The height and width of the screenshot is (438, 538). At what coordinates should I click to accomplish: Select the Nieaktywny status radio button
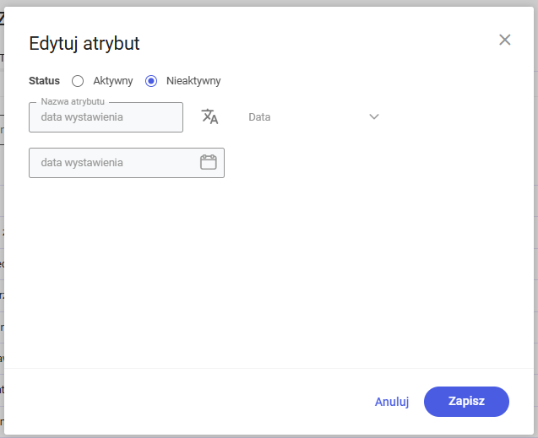(151, 81)
